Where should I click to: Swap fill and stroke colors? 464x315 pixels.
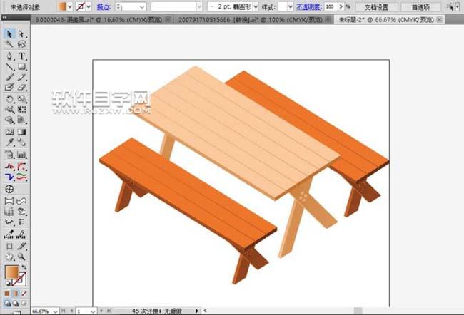pos(24,267)
